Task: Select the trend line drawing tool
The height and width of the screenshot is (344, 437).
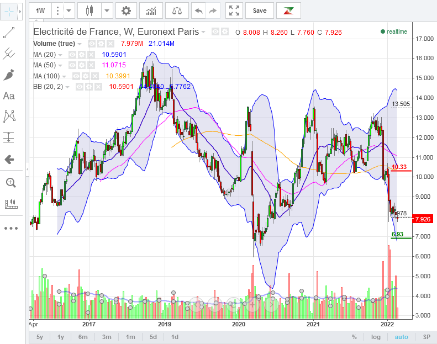Action: [9, 33]
